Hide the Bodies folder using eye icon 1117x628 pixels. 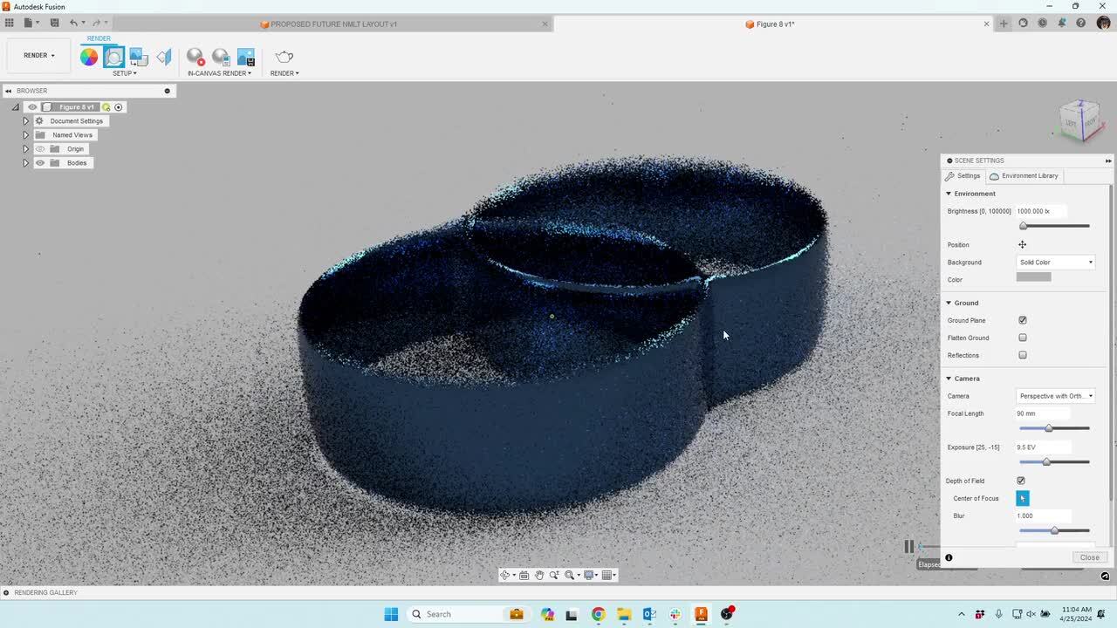(x=40, y=163)
